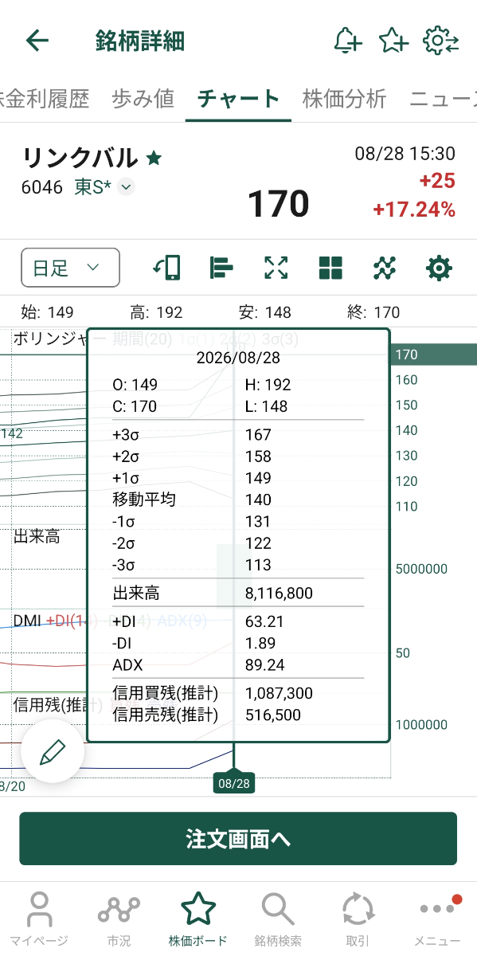This screenshot has width=477, height=956.
Task: Tap the 信用残(推計) panel label
Action: [57, 705]
